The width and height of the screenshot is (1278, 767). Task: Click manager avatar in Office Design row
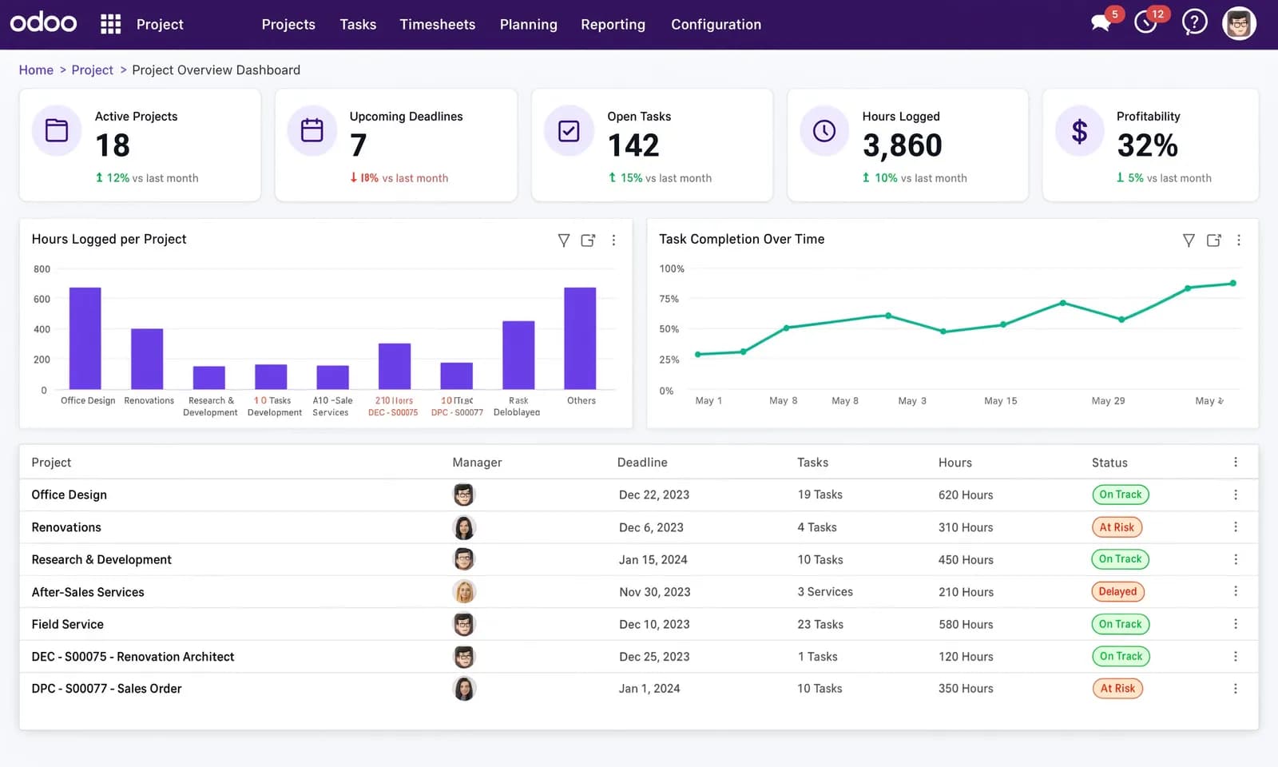464,495
